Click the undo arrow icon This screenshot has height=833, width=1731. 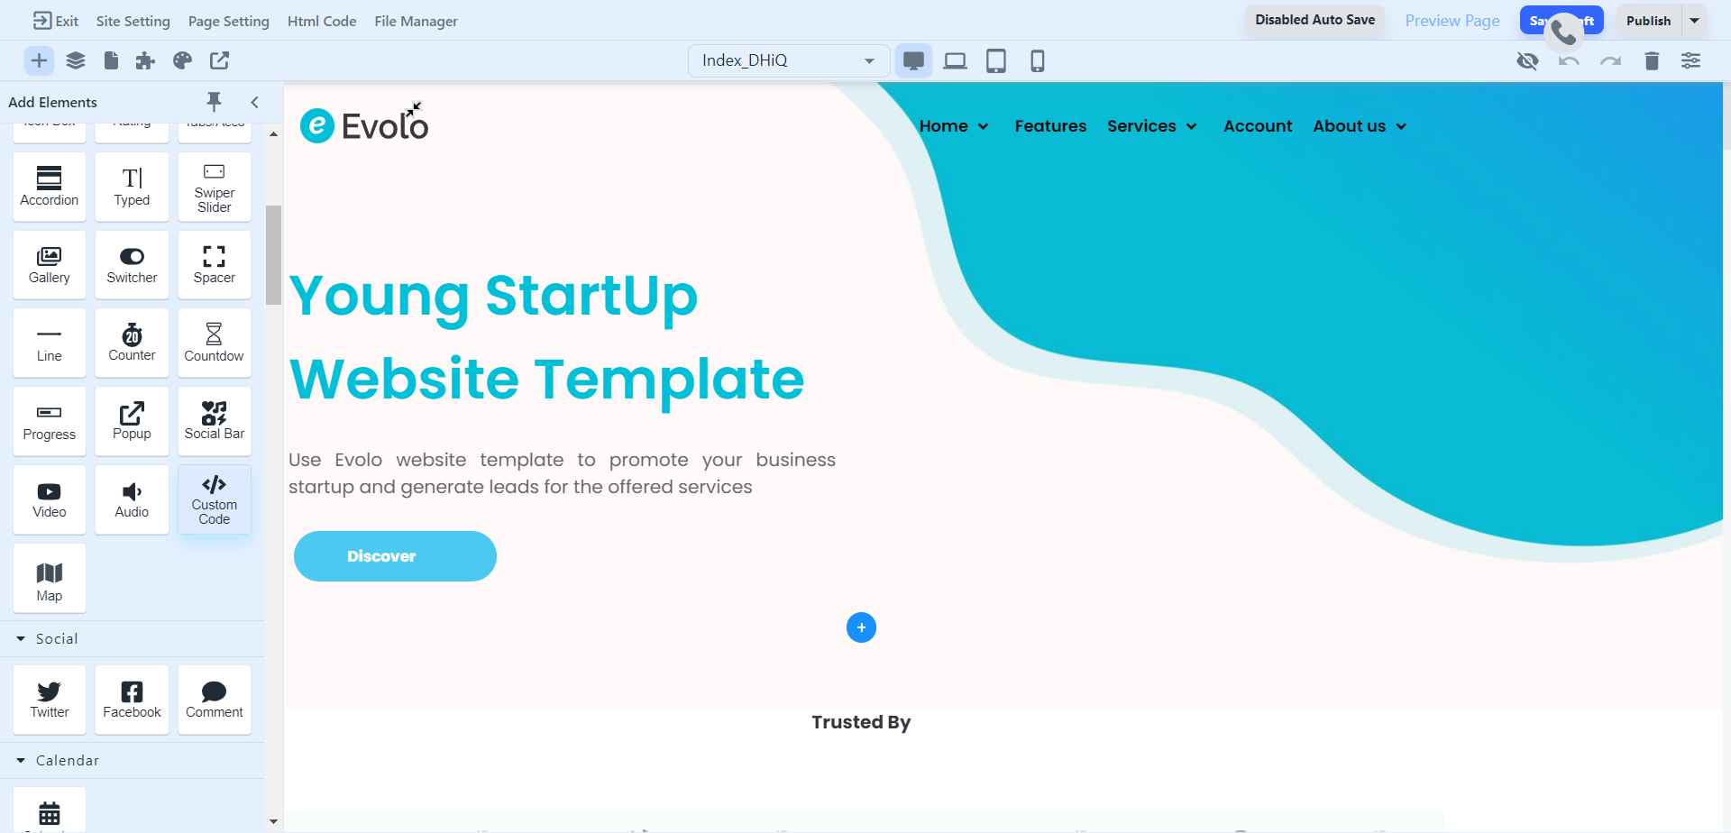point(1569,61)
